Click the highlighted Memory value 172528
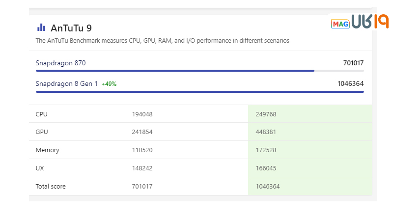This screenshot has height=218, width=393. pyautogui.click(x=266, y=150)
